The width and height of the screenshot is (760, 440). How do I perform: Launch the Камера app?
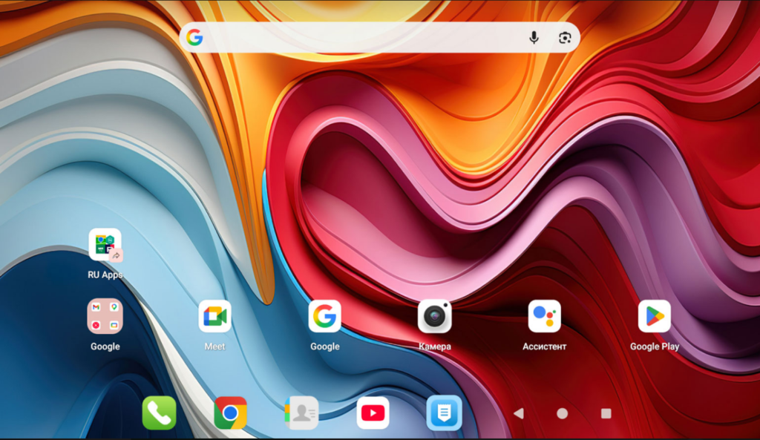(x=434, y=317)
